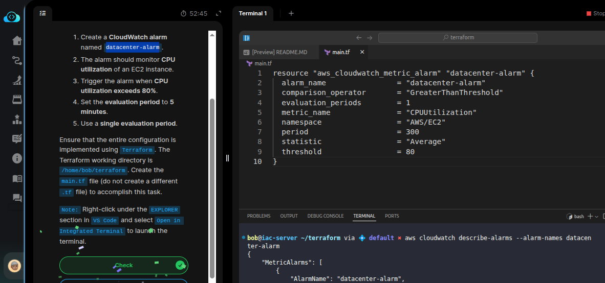Open the playground box sidebar icon
The height and width of the screenshot is (283, 605).
[17, 100]
